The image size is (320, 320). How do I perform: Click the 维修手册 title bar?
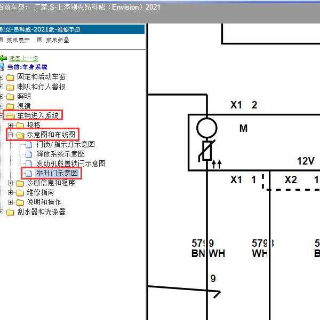[72, 29]
